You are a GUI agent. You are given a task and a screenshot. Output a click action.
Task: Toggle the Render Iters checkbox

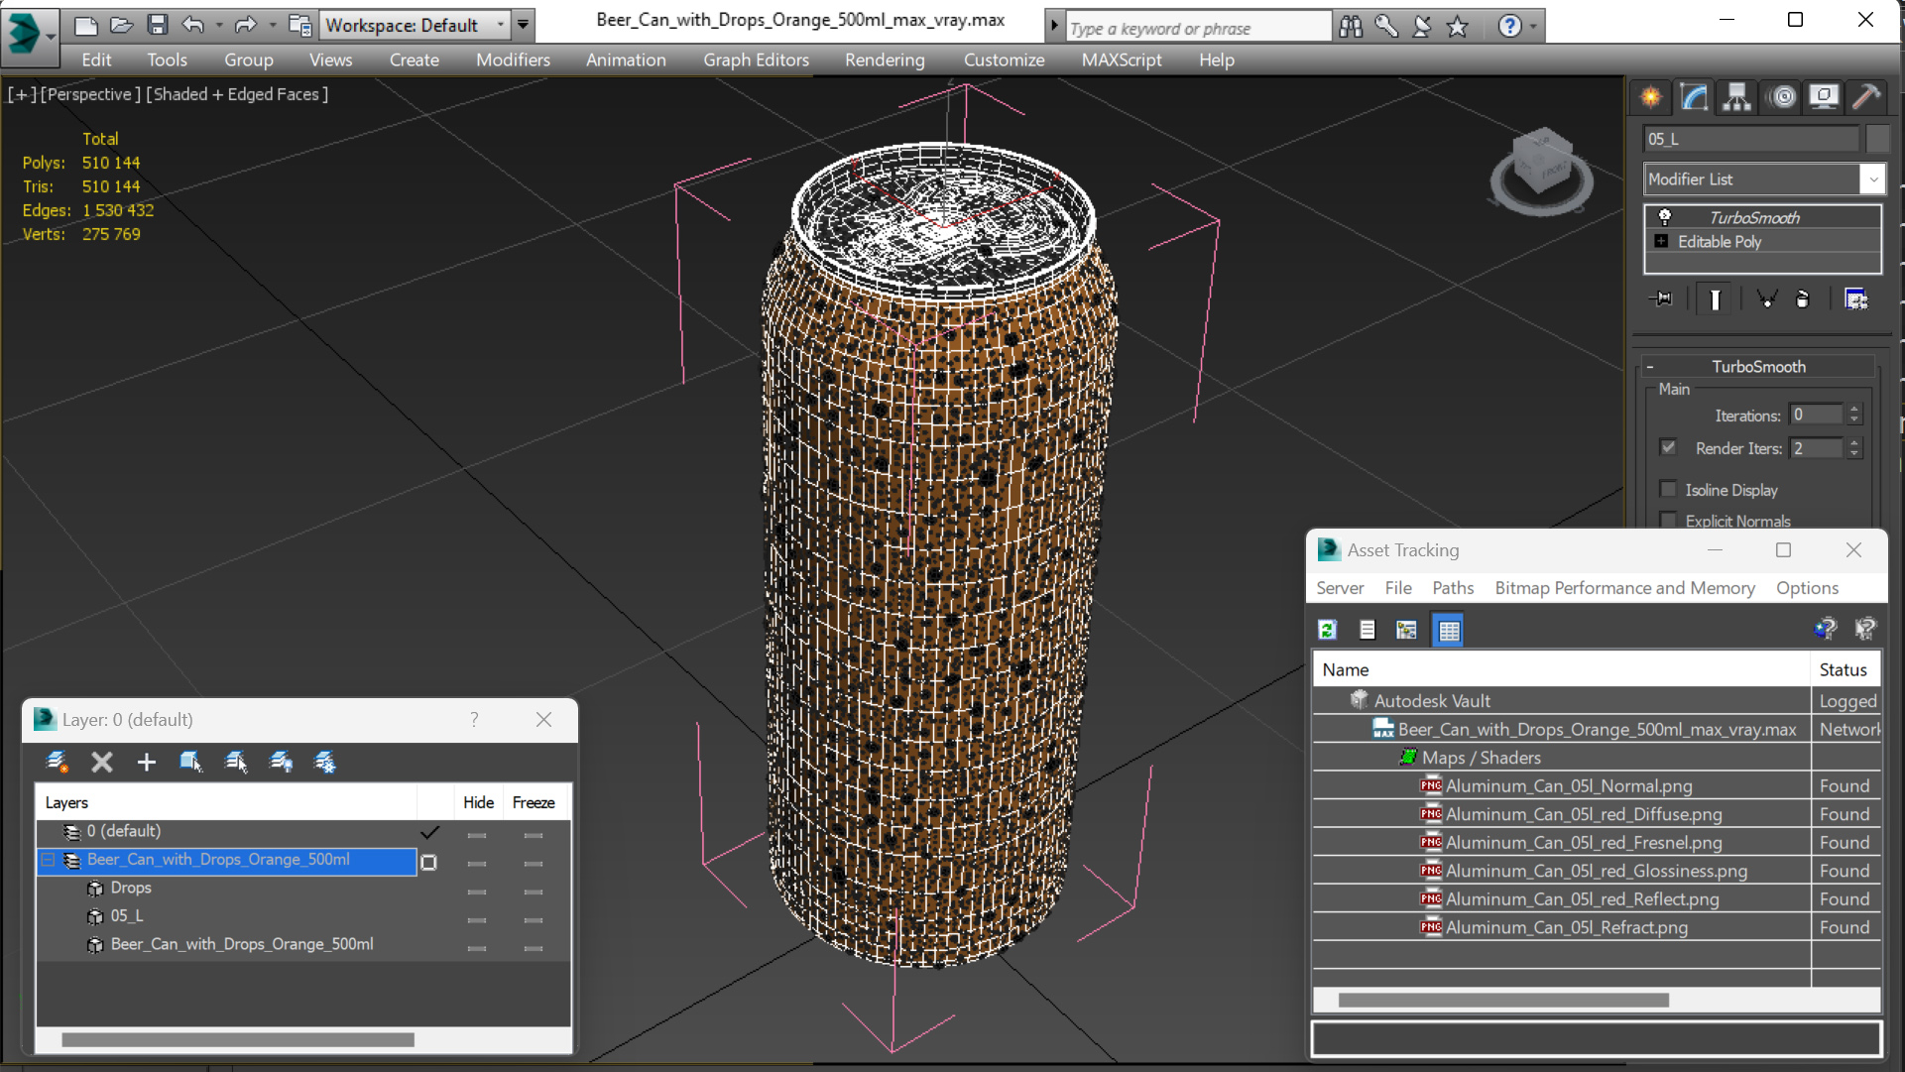point(1668,447)
